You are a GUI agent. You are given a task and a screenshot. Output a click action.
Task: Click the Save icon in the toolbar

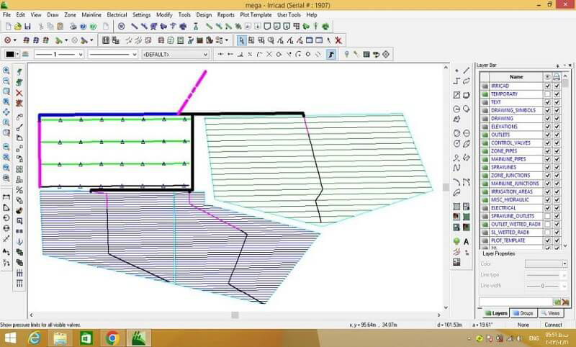coord(28,27)
